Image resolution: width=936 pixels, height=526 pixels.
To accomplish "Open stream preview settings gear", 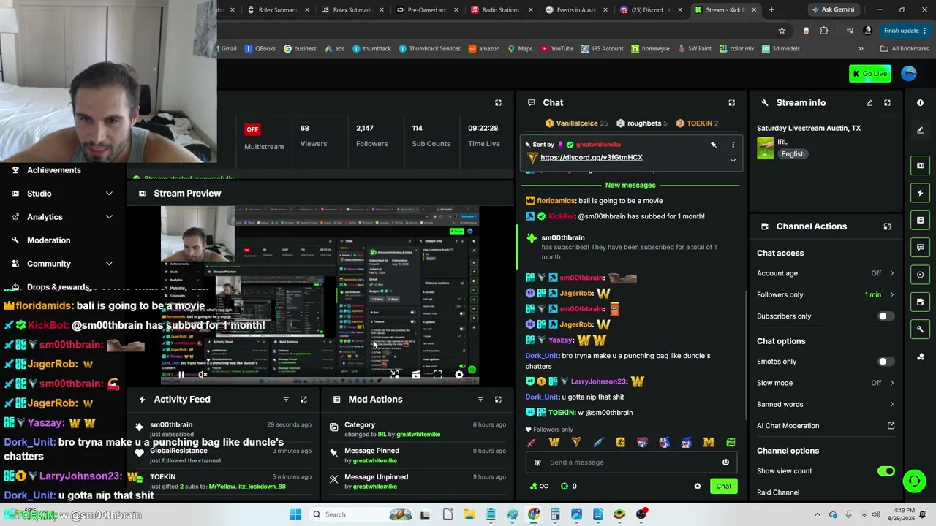I will point(459,375).
